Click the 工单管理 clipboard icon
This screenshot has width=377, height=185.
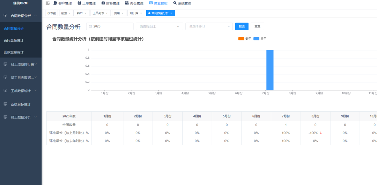click(x=79, y=3)
